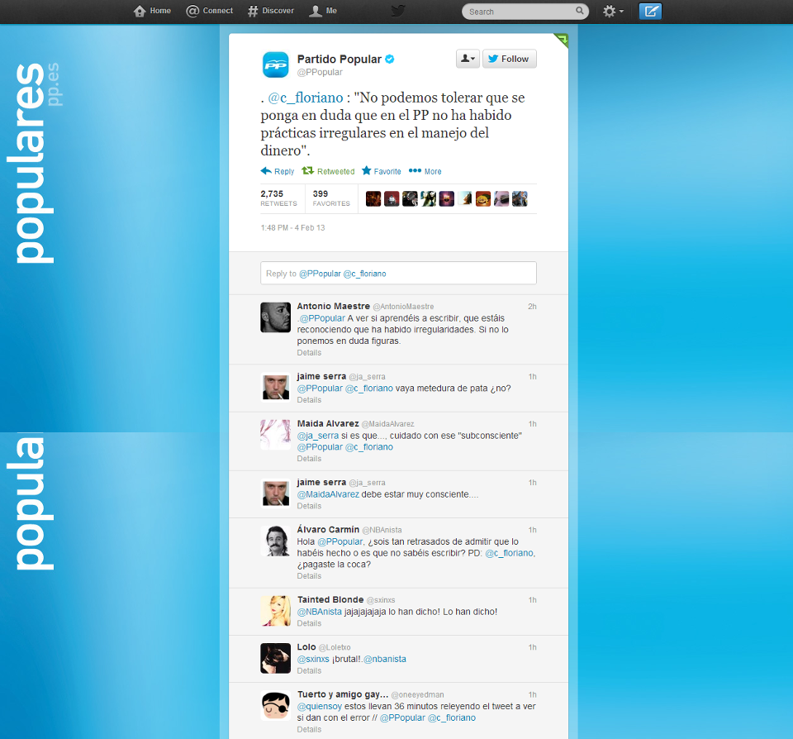Open Maida Alvarez's profile name
The image size is (793, 739).
(x=328, y=423)
